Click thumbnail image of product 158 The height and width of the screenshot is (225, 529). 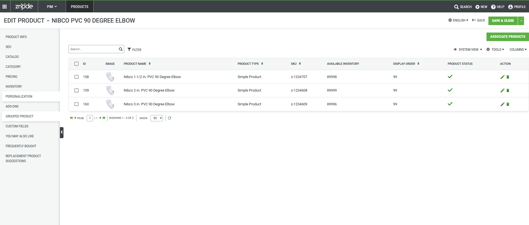[110, 77]
